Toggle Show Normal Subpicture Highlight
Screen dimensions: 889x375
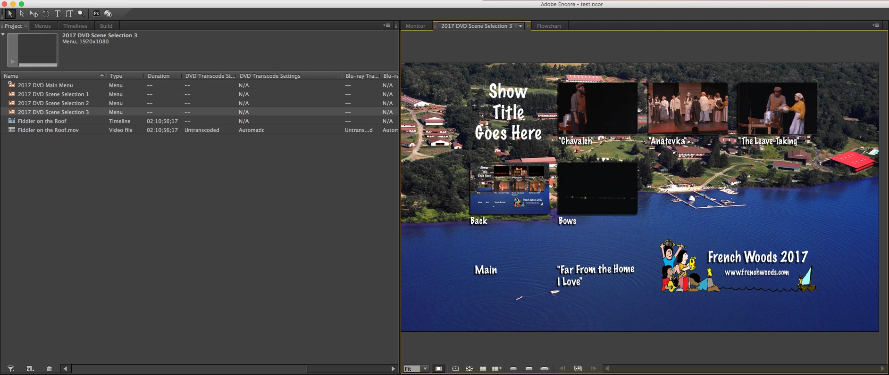[x=513, y=368]
